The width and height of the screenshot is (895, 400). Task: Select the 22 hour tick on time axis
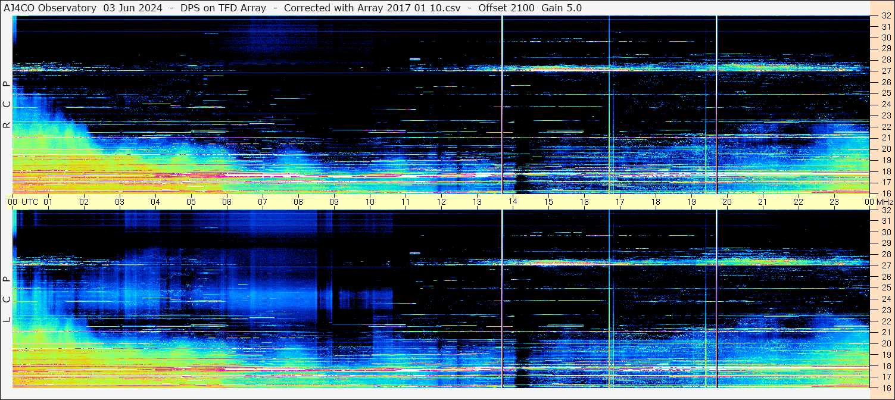pos(799,202)
